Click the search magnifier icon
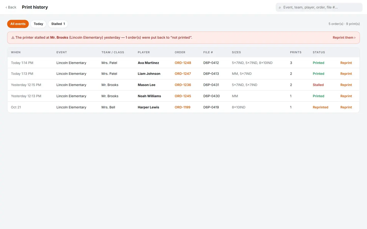 [x=280, y=8]
